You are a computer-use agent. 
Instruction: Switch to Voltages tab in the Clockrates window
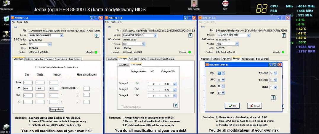[29, 59]
